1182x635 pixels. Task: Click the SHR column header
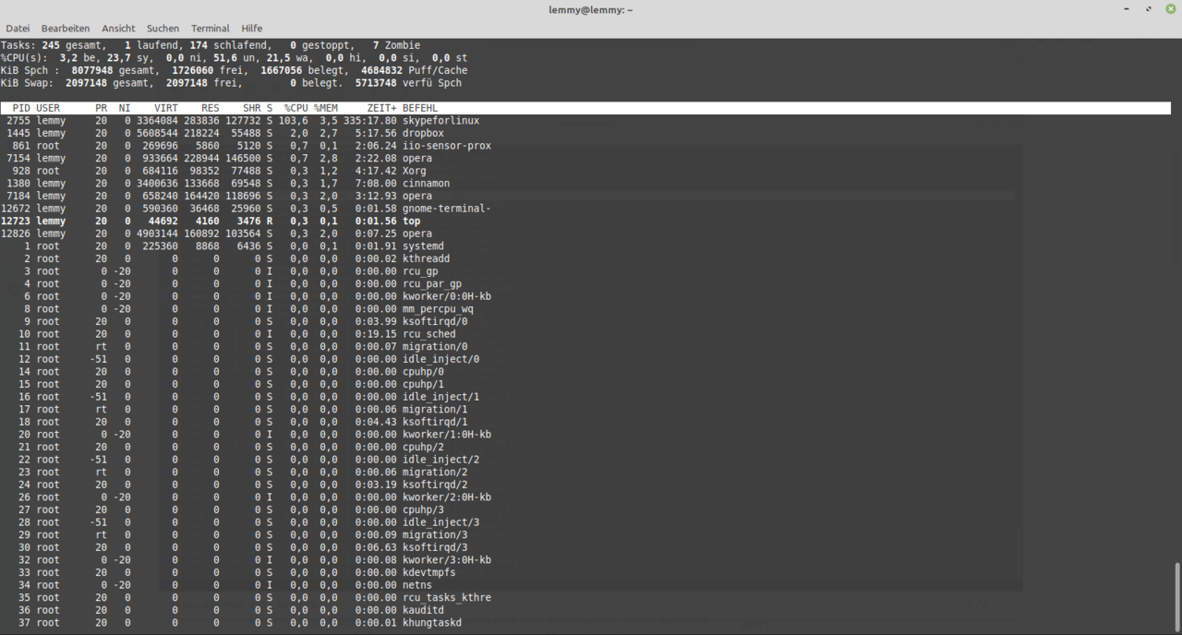pyautogui.click(x=252, y=108)
